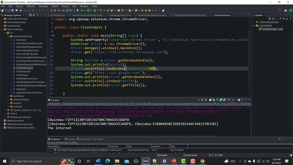Remove Launch with the Console X icon

[x=202, y=100]
